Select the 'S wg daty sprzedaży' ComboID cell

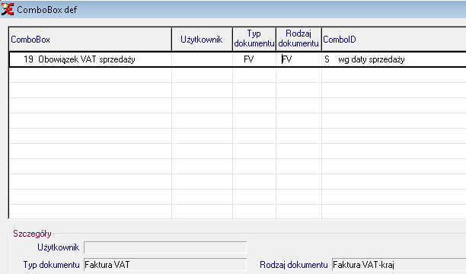coord(394,59)
